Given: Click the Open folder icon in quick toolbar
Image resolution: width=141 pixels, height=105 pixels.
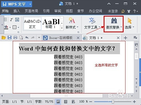Looking at the screenshot, I should 4,38.
